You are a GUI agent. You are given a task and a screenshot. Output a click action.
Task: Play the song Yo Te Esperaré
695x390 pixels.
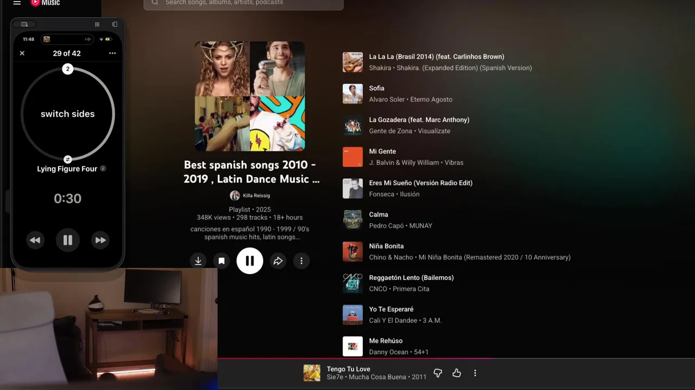coord(391,309)
